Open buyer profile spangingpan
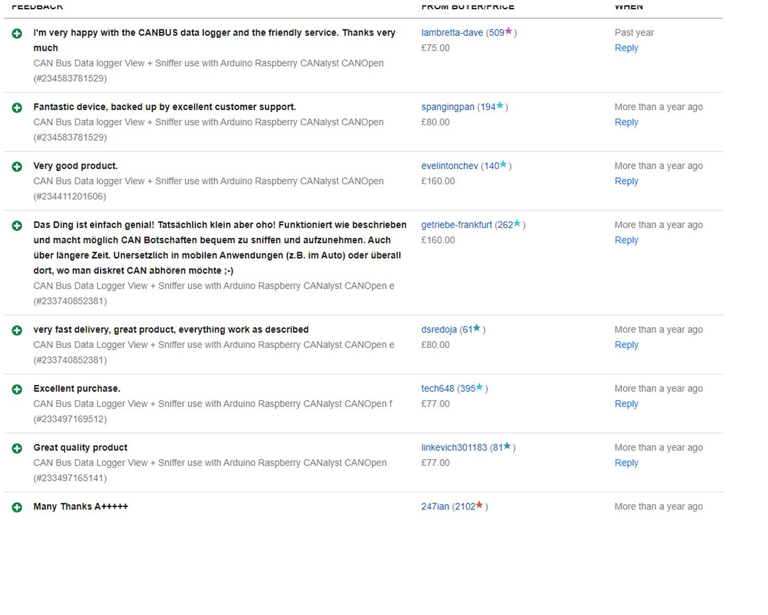 448,107
